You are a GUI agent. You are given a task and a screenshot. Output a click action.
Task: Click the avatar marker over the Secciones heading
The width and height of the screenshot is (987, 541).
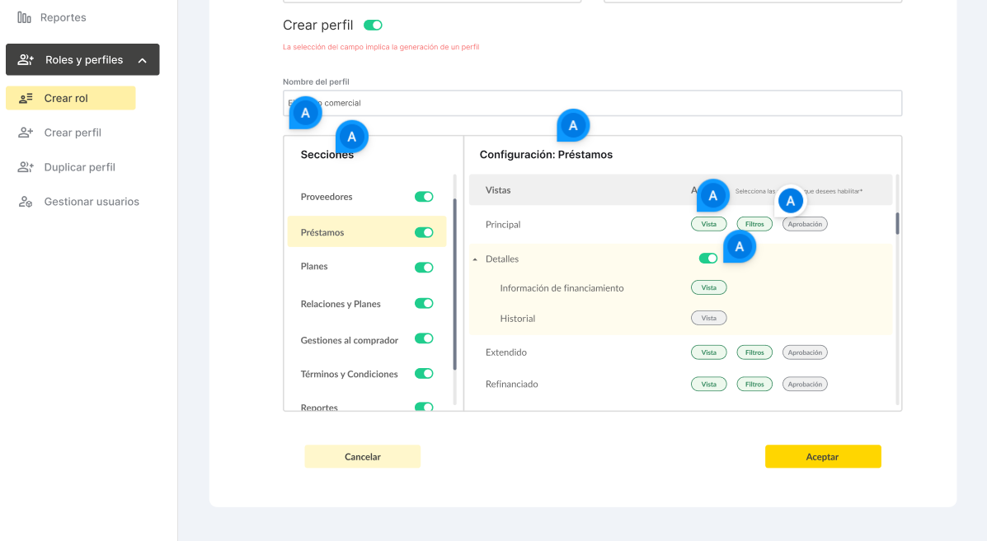351,137
